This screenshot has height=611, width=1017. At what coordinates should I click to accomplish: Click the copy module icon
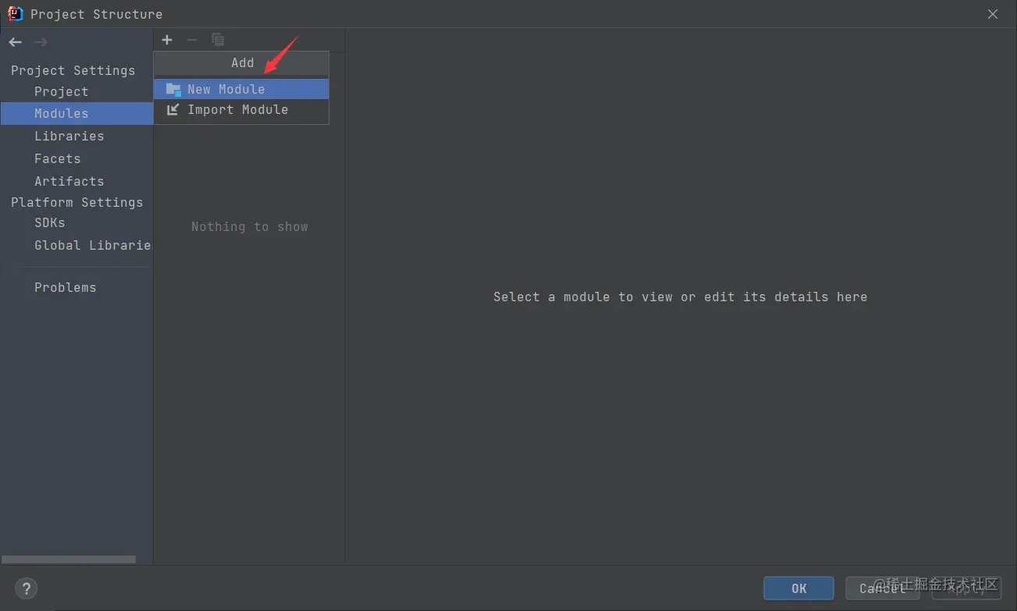[218, 40]
